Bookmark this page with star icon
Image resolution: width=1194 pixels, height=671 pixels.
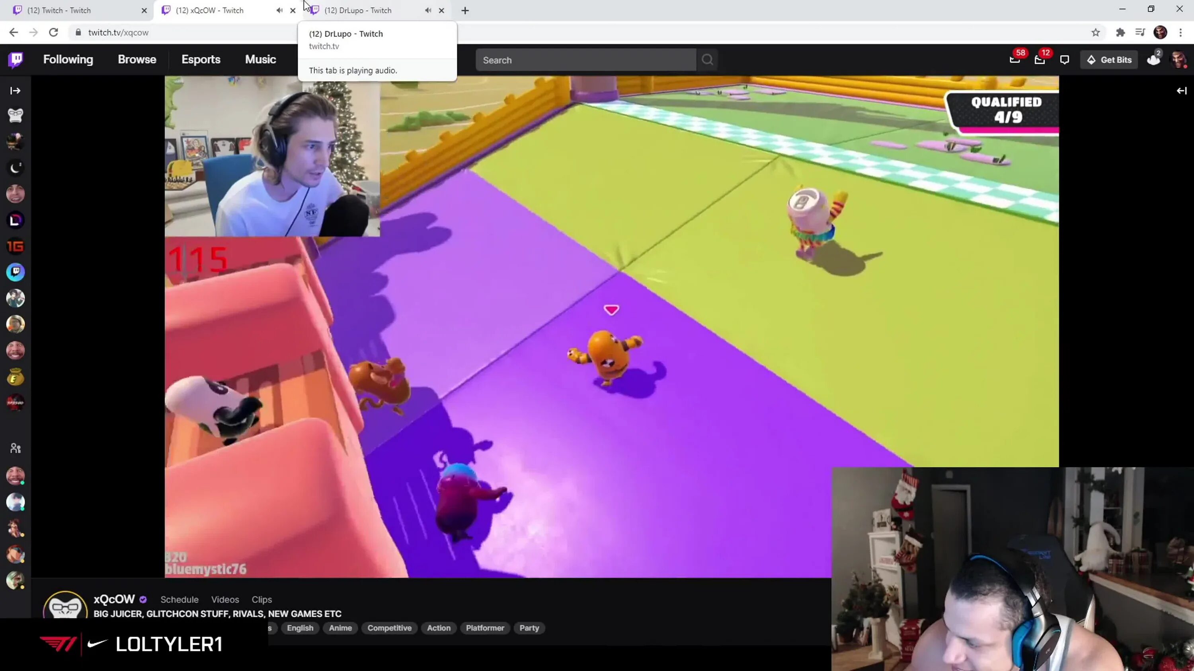tap(1096, 33)
